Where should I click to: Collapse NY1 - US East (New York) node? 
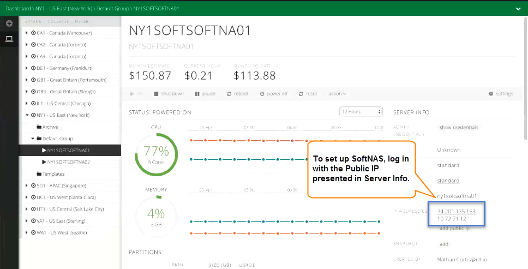(27, 115)
